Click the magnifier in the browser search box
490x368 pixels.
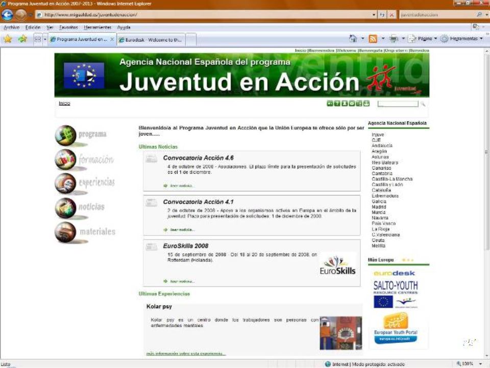479,15
